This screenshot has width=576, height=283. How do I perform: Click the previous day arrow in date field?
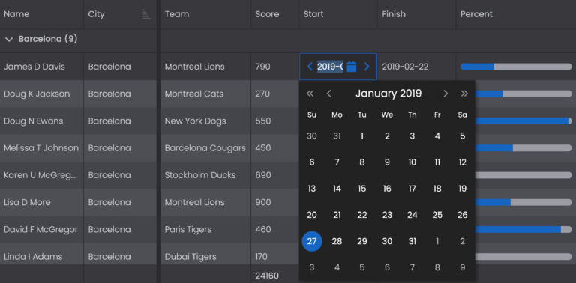310,67
